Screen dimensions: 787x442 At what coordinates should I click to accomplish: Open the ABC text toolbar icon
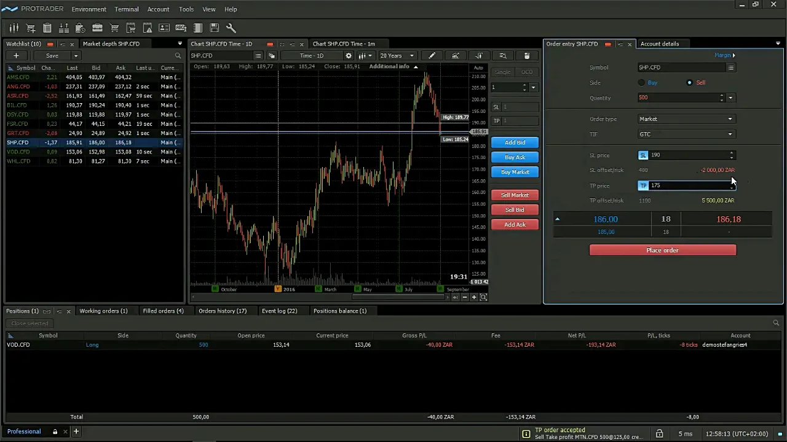pyautogui.click(x=181, y=28)
